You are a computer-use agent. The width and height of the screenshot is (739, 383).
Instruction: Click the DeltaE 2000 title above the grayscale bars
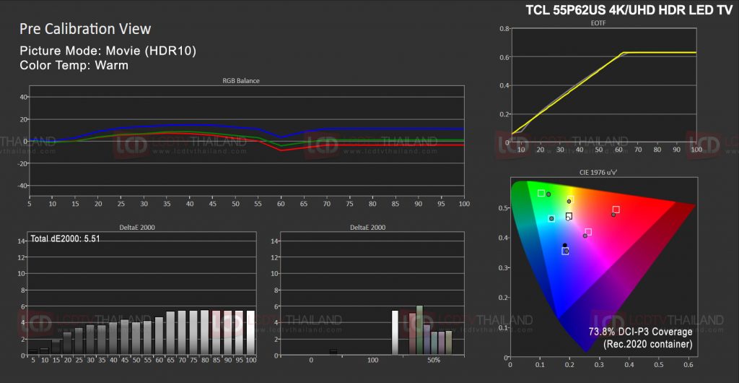137,228
